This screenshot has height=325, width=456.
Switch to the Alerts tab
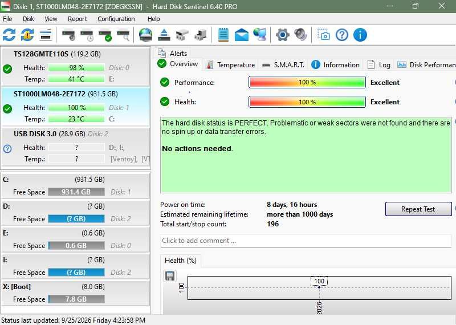[x=173, y=53]
